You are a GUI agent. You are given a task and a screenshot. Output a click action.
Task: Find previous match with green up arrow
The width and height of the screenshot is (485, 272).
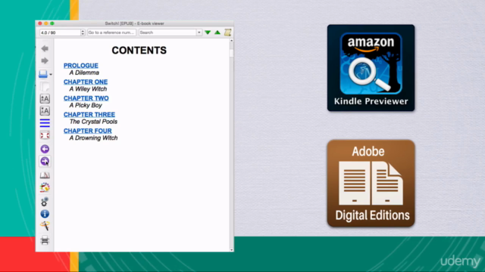(x=217, y=32)
